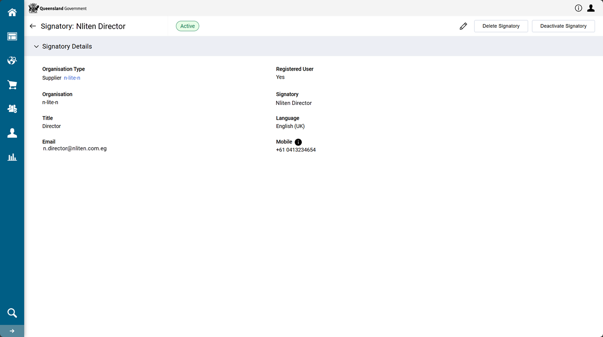The image size is (603, 337).
Task: Click the magnifier search icon in sidebar
Action: (12, 313)
